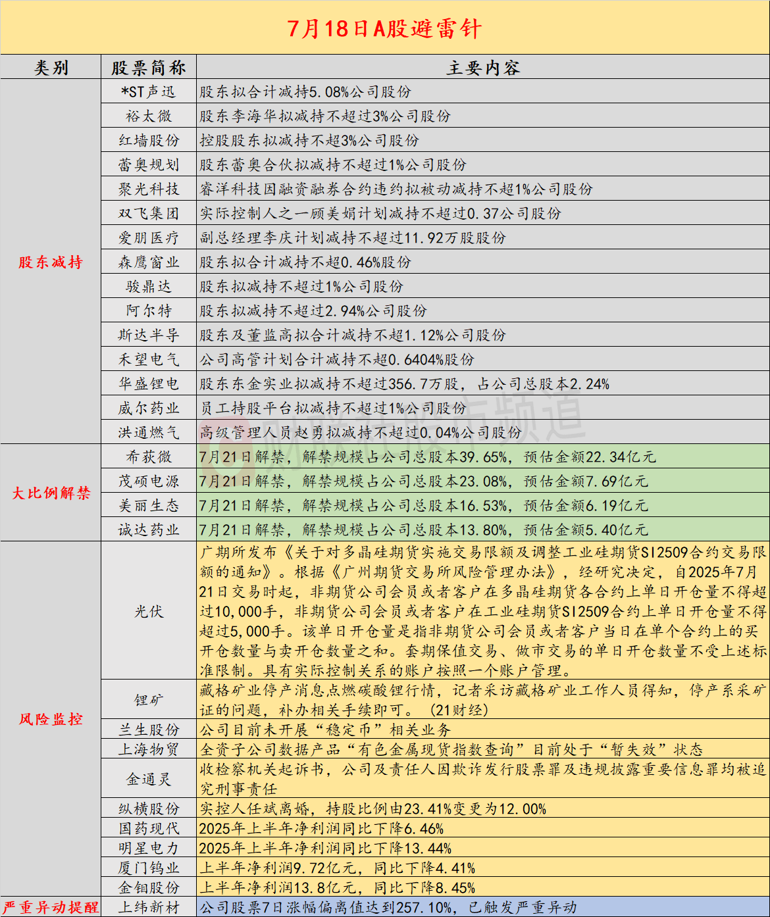Click the 上纬新材 stock cell
Screen dimensions: 770x917
click(x=149, y=907)
